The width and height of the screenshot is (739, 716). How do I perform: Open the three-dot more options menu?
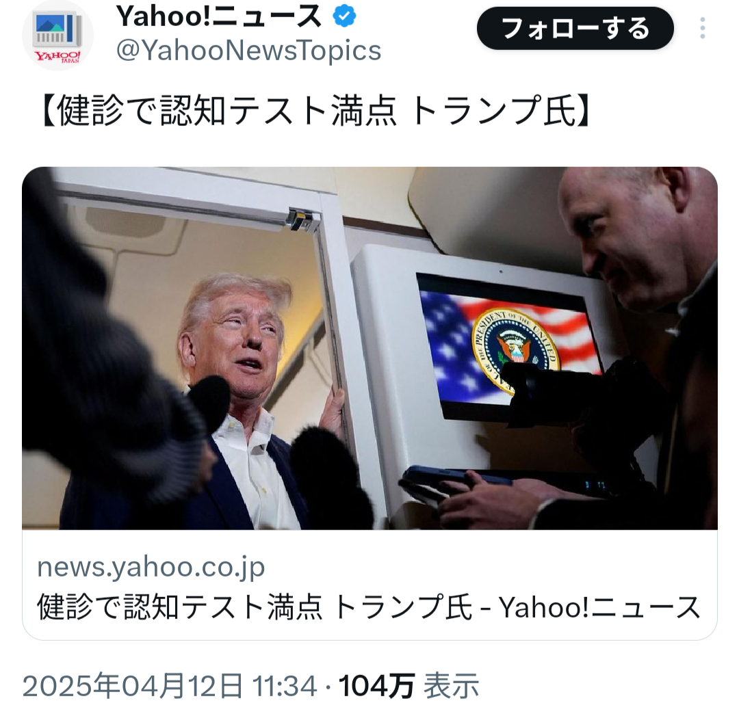pyautogui.click(x=702, y=28)
